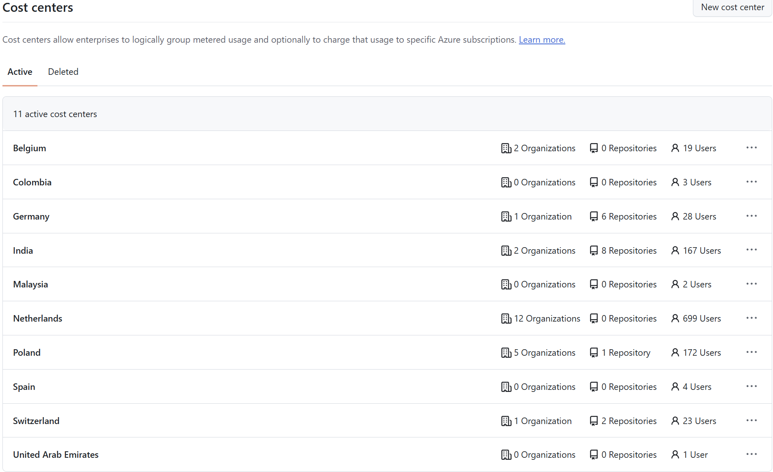Image resolution: width=773 pixels, height=472 pixels.
Task: Click the organizations icon for United Arab Emirates
Action: tap(506, 455)
